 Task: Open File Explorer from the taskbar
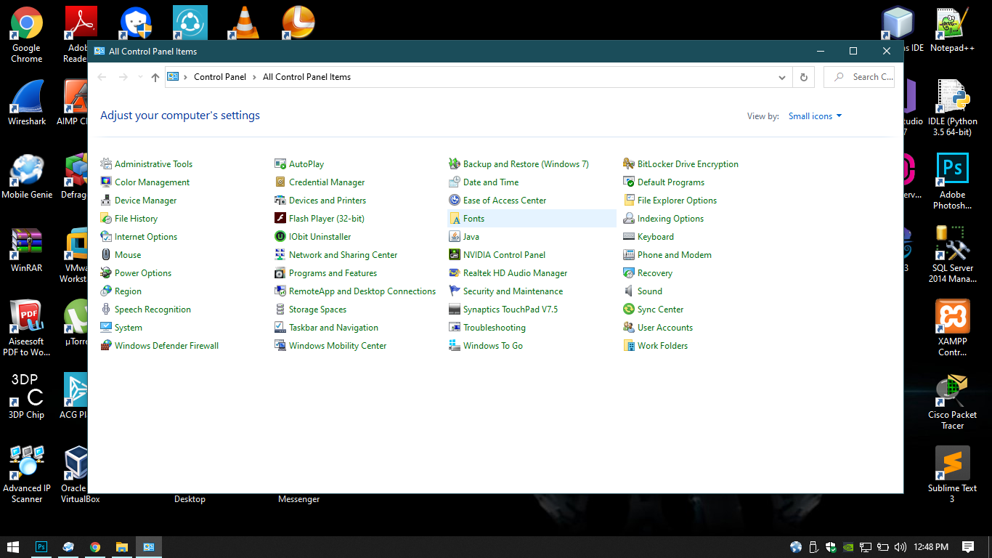click(x=122, y=547)
